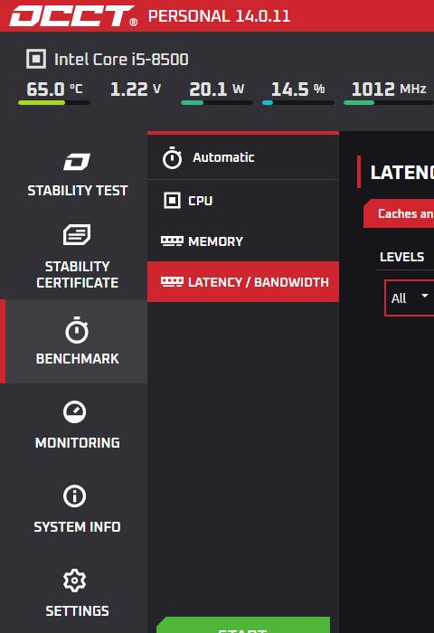Click the RAM icon beside Latency / Bandwidth
This screenshot has height=633, width=434.
tap(172, 282)
